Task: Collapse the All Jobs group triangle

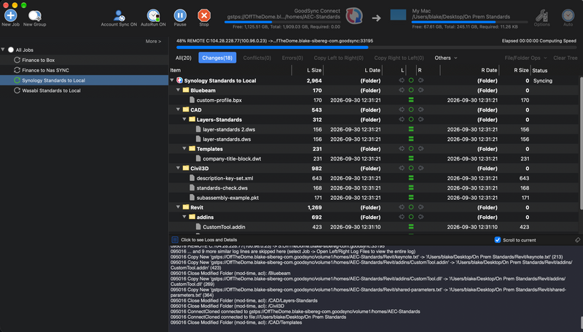Action: [3, 50]
